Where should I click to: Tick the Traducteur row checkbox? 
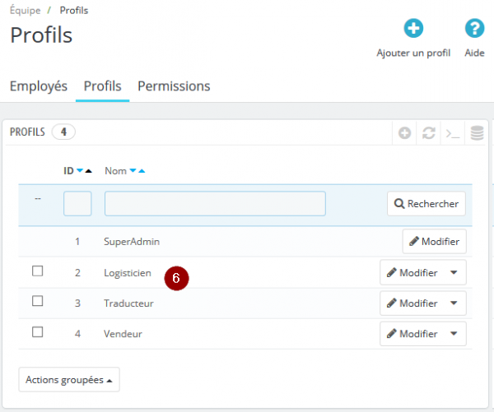(38, 301)
